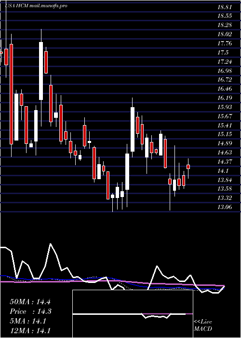
Task: Click the 18.28 price axis label
Action: 225,25
